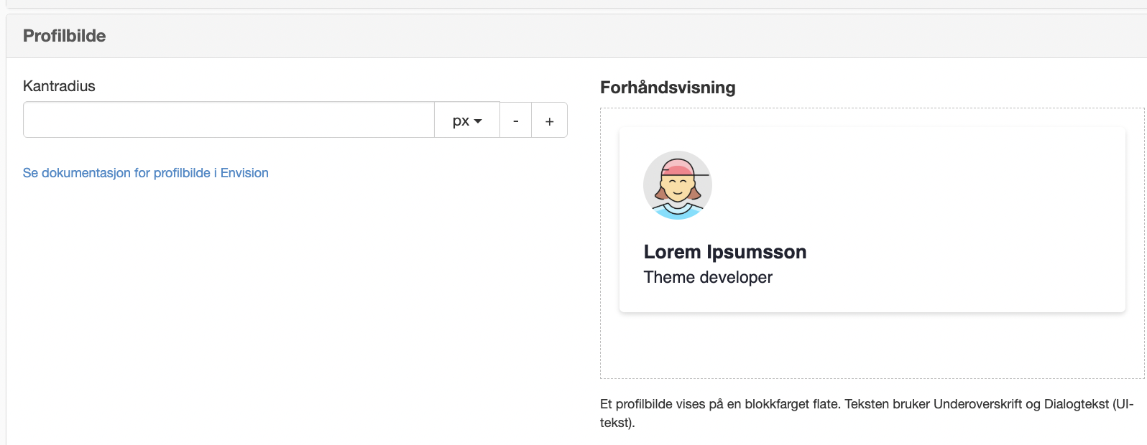Click the avatar's smiling face
1147x445 pixels.
(676, 189)
